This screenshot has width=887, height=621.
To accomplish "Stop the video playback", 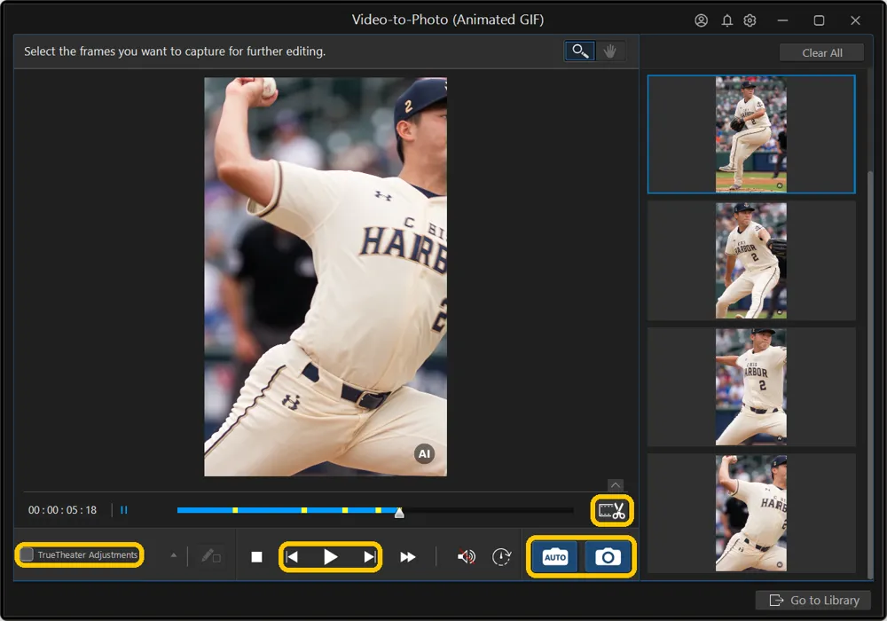I will click(257, 557).
